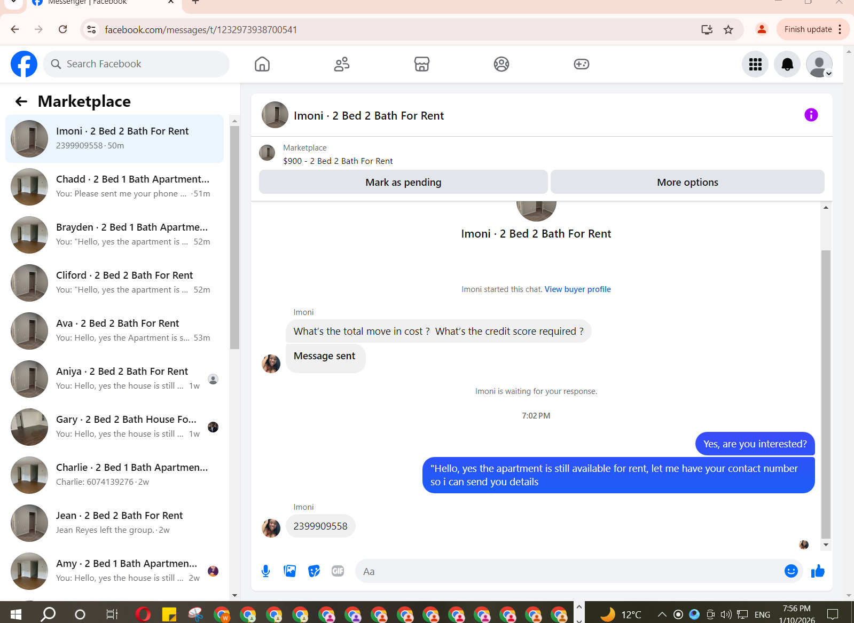Screen dimensions: 854x623
Task: Open the Gaming controller icon
Action: coord(582,64)
